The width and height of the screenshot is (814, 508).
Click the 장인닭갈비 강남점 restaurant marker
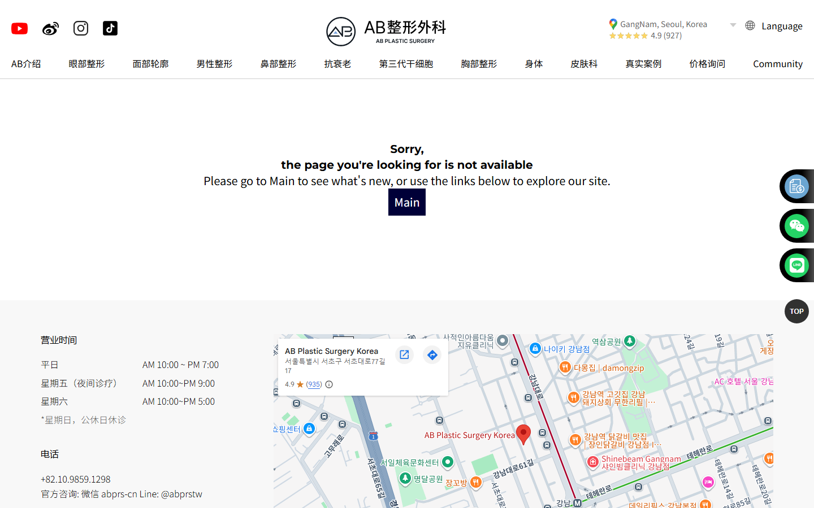[575, 440]
